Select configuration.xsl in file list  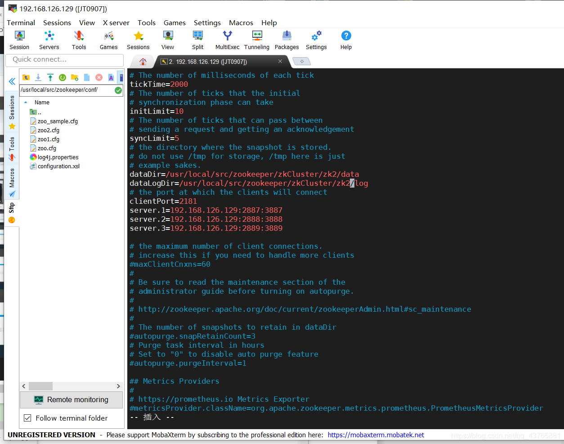[55, 166]
